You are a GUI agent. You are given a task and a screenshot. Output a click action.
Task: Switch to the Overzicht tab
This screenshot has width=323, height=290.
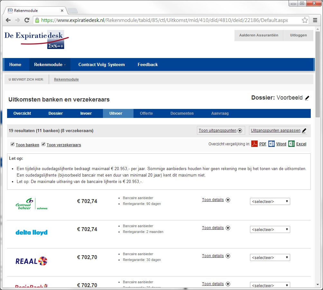point(22,113)
